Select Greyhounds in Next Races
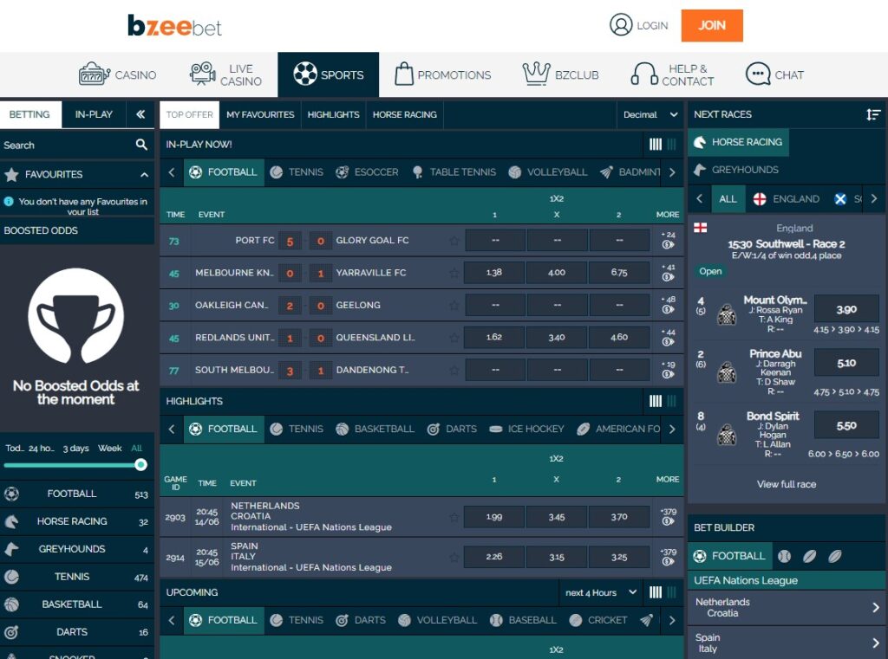 [x=736, y=170]
